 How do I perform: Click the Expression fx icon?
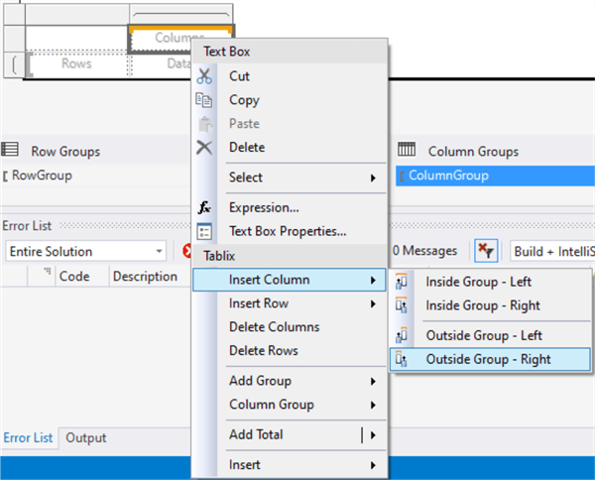pos(204,208)
